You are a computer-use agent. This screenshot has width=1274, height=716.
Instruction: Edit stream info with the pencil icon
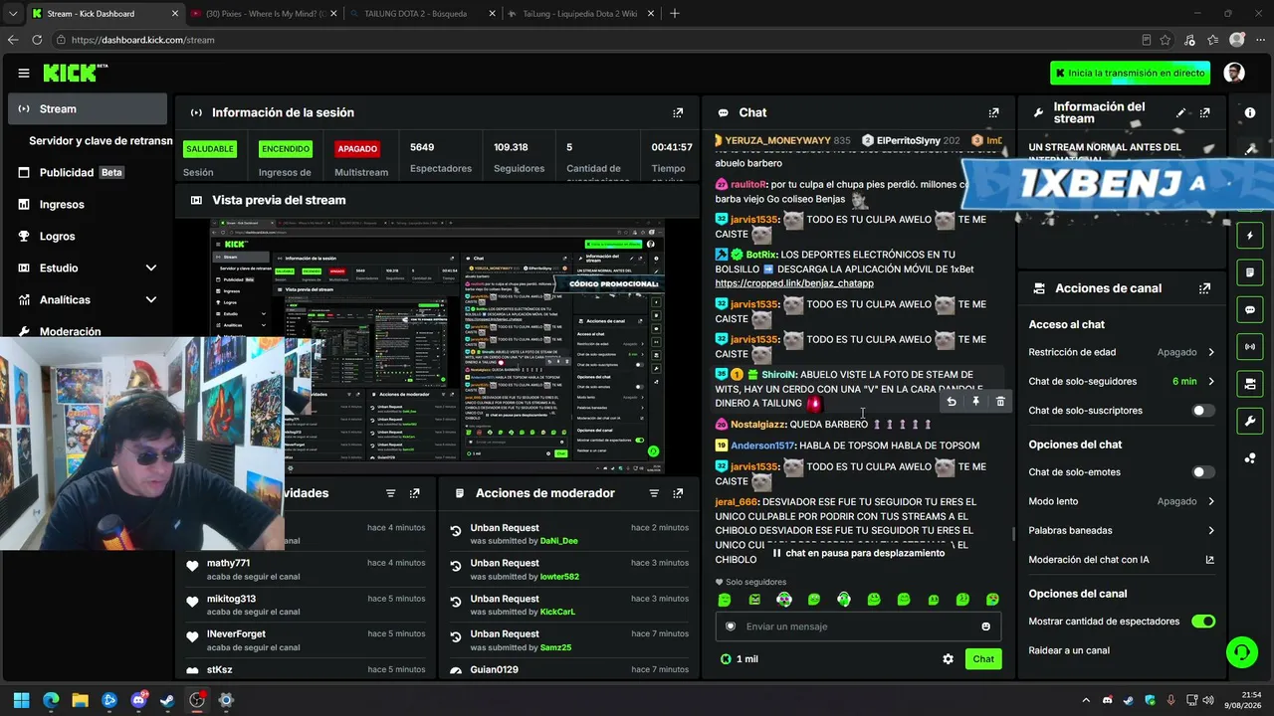pos(1181,113)
